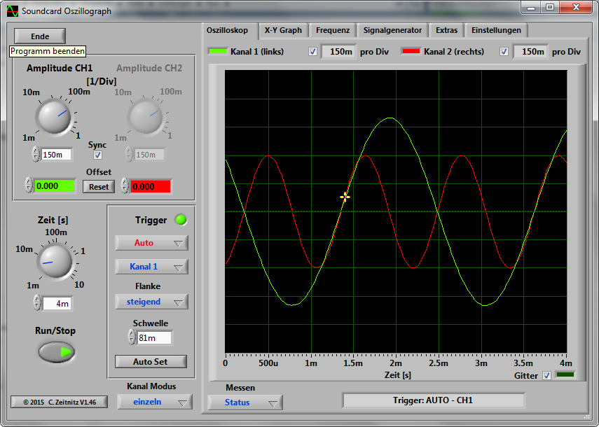Image resolution: width=599 pixels, height=427 pixels.
Task: Click the Ende button
Action: pyautogui.click(x=40, y=36)
